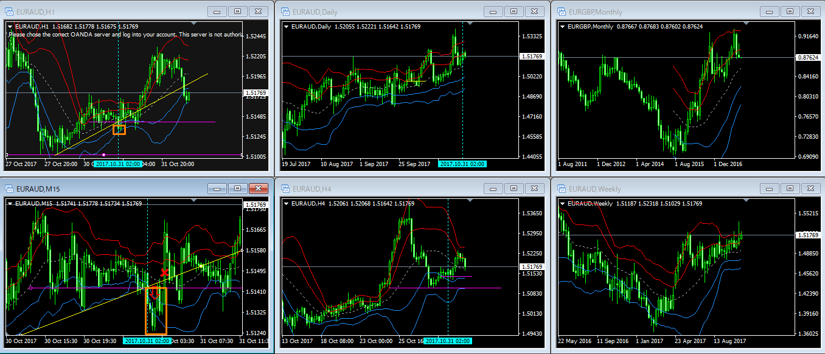The height and width of the screenshot is (354, 825).
Task: Maximize the EURAUD,Daily chart window
Action: tap(513, 12)
